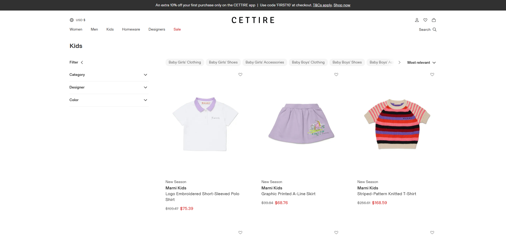Click the search magnifier icon
Viewport: 506px width, 251px height.
click(434, 29)
